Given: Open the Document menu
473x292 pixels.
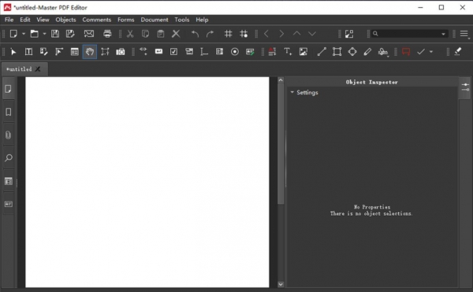Looking at the screenshot, I should (x=155, y=20).
